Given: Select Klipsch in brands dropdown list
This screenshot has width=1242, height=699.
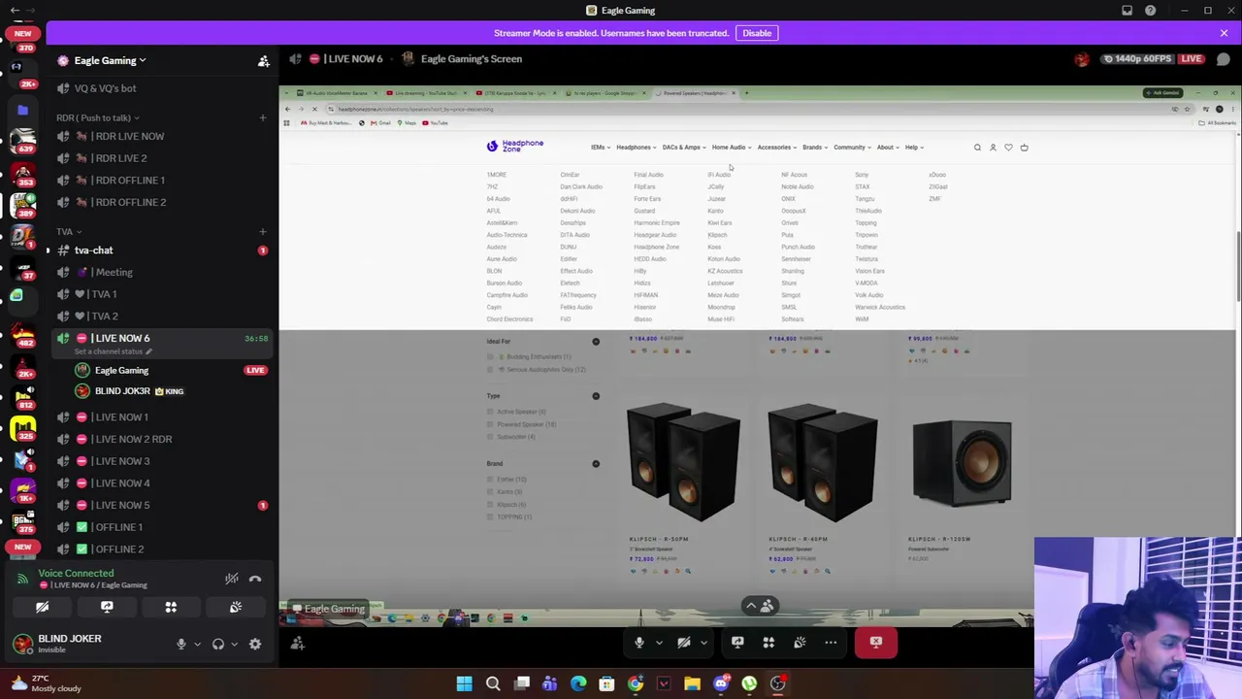Looking at the screenshot, I should pos(717,235).
